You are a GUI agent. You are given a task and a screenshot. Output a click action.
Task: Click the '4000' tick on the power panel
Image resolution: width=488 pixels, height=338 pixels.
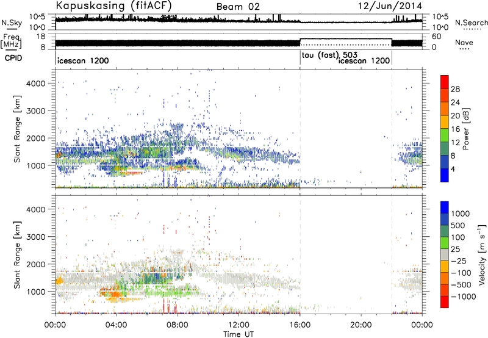pos(36,84)
